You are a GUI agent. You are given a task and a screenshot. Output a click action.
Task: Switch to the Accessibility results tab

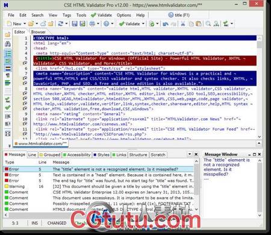tap(77, 155)
